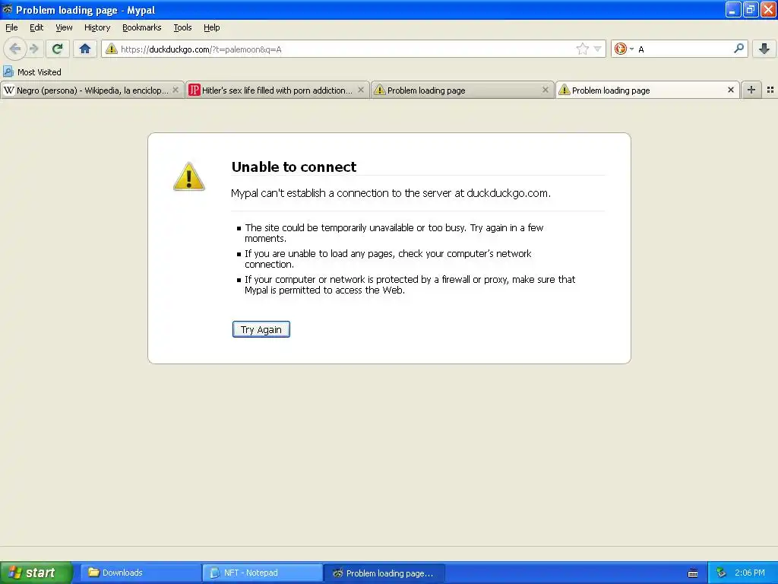This screenshot has height=584, width=778.
Task: Click the Wikipedia W favicon on first tab
Action: pos(9,90)
